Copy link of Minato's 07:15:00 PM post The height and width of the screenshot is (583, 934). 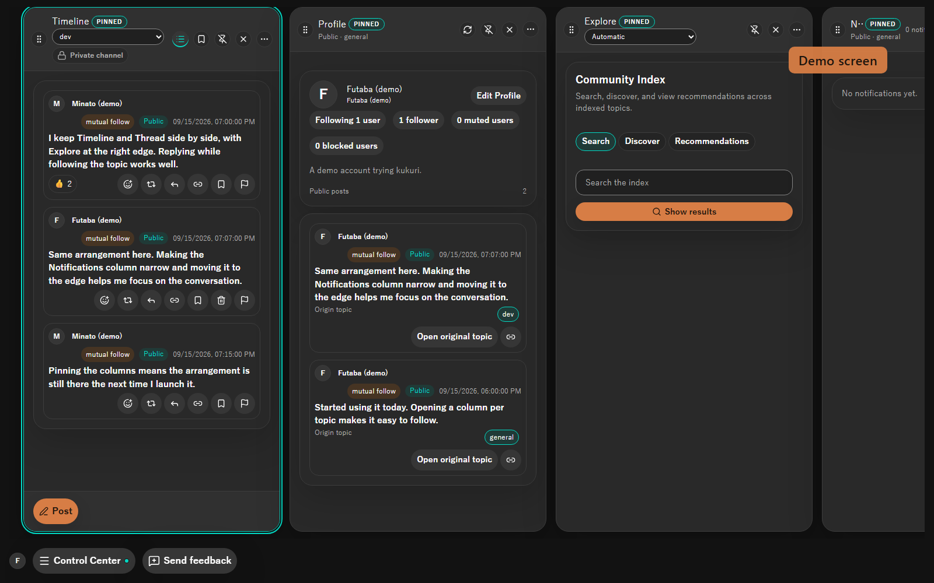coord(198,403)
